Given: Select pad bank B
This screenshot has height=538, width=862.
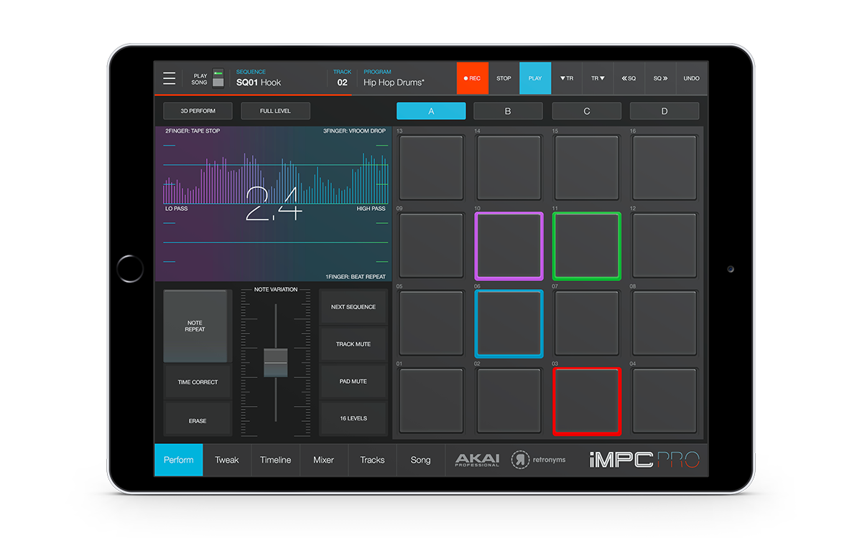Looking at the screenshot, I should pos(508,111).
